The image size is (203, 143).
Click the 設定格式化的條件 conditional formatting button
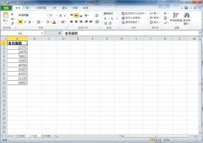(x=134, y=13)
